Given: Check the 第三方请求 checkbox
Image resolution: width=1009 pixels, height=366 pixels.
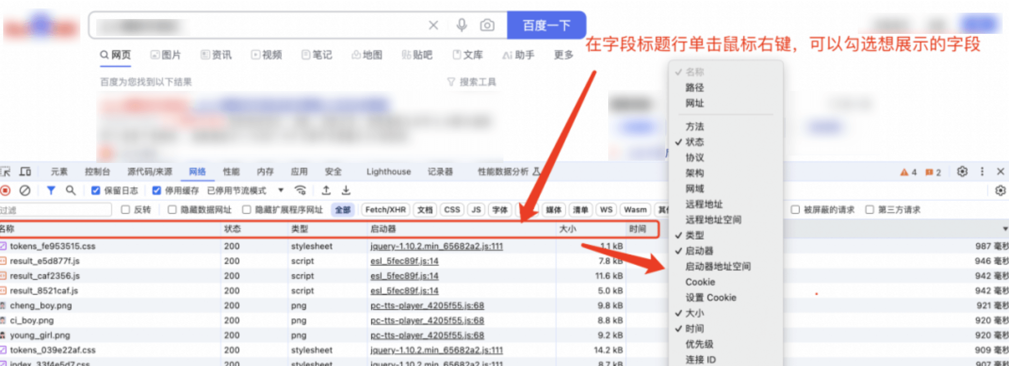Looking at the screenshot, I should pyautogui.click(x=869, y=210).
